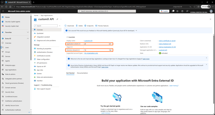Click App registrations breadcrumb link
This screenshot has height=115, width=215.
[x=47, y=15]
